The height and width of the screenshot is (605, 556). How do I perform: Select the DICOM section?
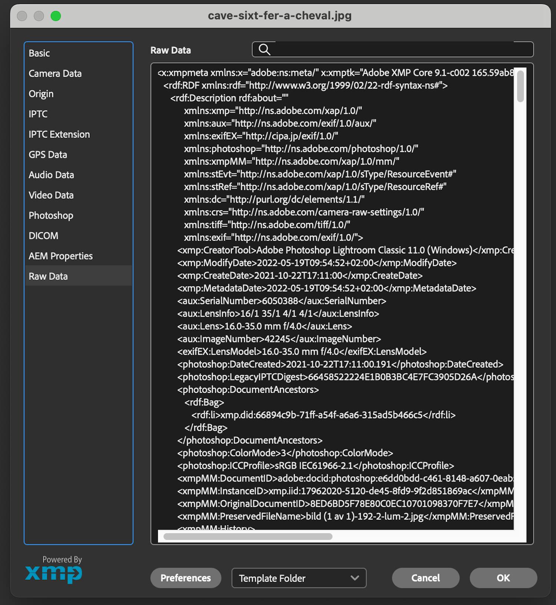tap(43, 236)
